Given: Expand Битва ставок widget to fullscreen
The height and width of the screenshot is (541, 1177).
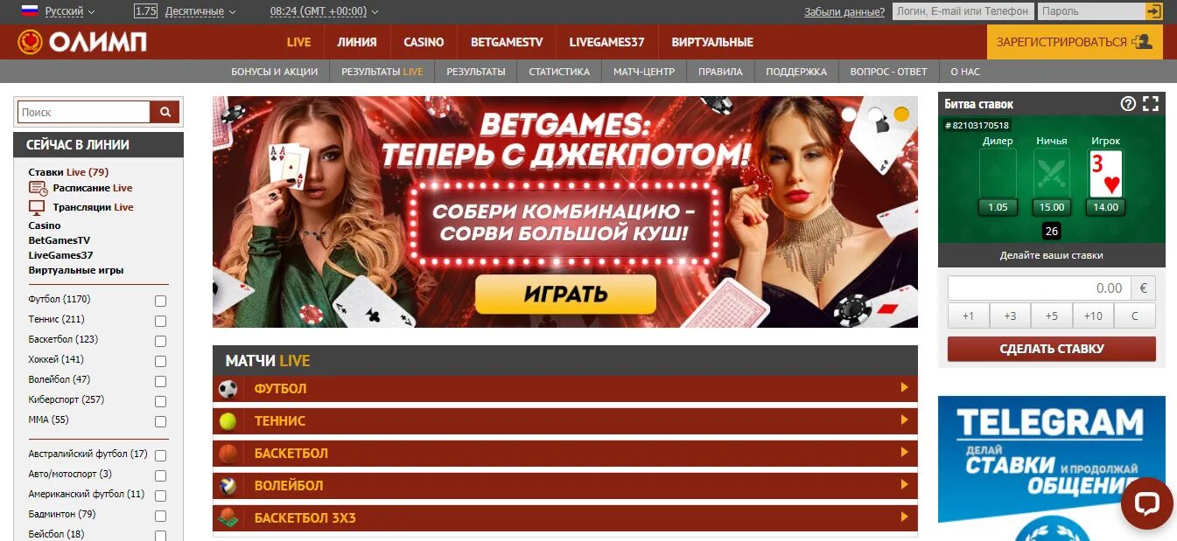Looking at the screenshot, I should pos(1151,103).
